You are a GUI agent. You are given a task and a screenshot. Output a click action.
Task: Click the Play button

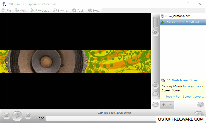point(17,116)
